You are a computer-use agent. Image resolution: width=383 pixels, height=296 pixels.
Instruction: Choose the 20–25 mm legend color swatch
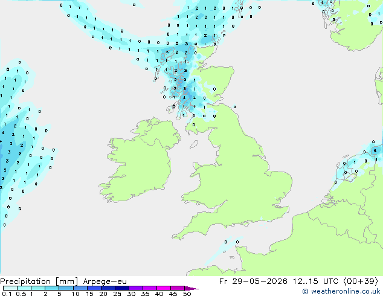pyautogui.click(x=108, y=288)
